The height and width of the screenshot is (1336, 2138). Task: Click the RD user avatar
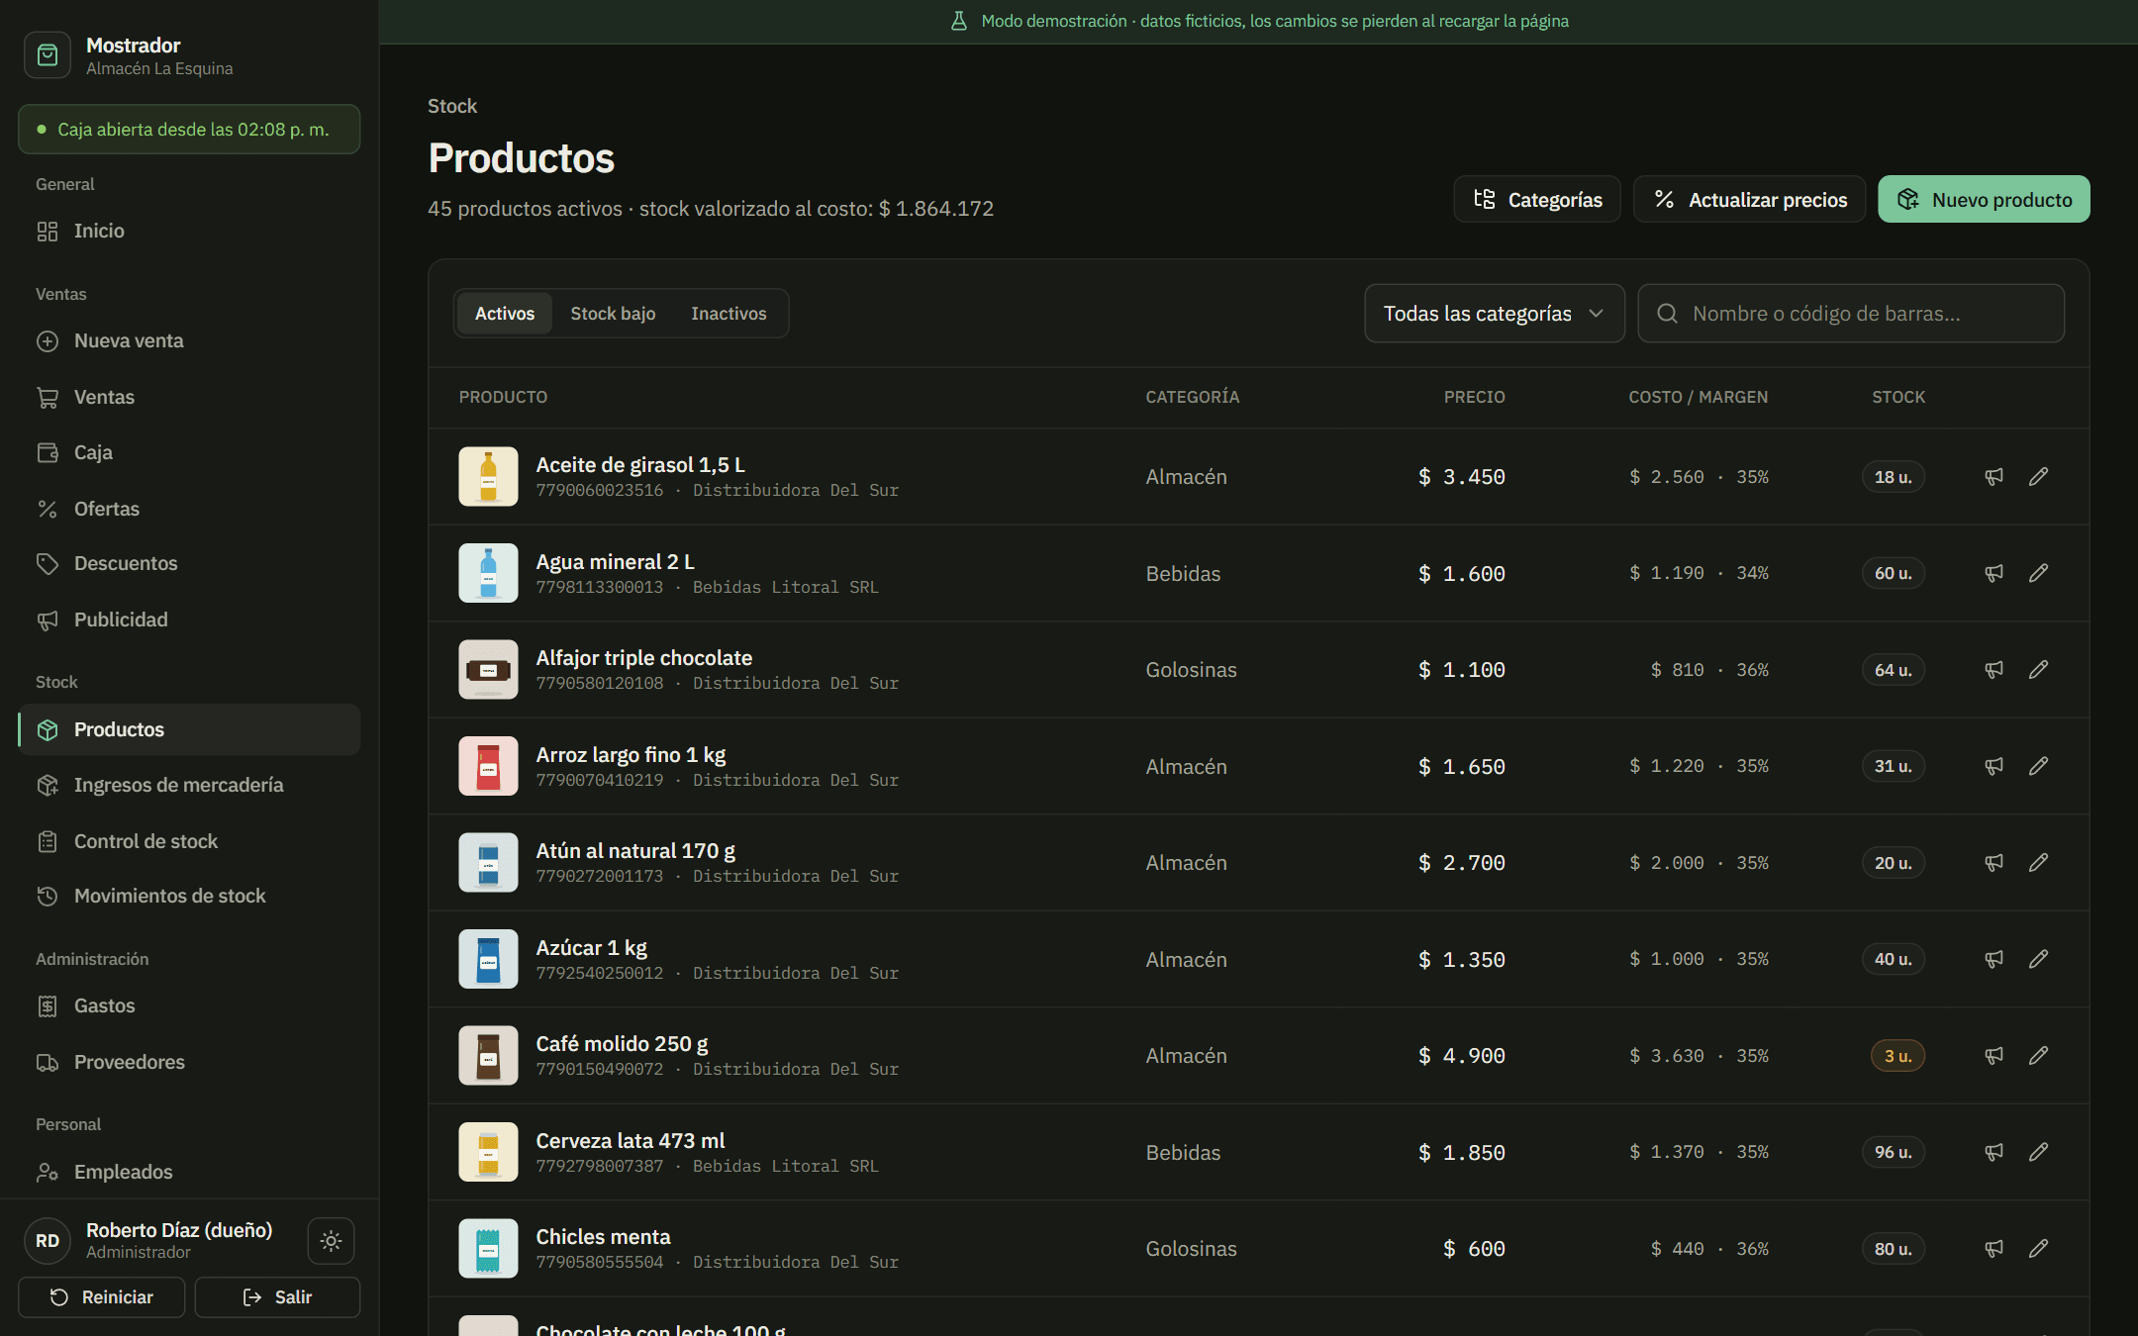(48, 1240)
